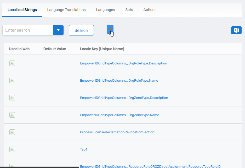Click the download icon beside OrgZoneType.Name

point(12,115)
